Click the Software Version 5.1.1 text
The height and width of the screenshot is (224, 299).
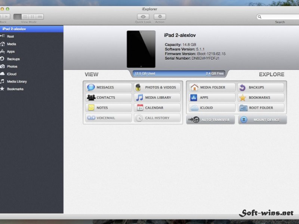click(185, 49)
